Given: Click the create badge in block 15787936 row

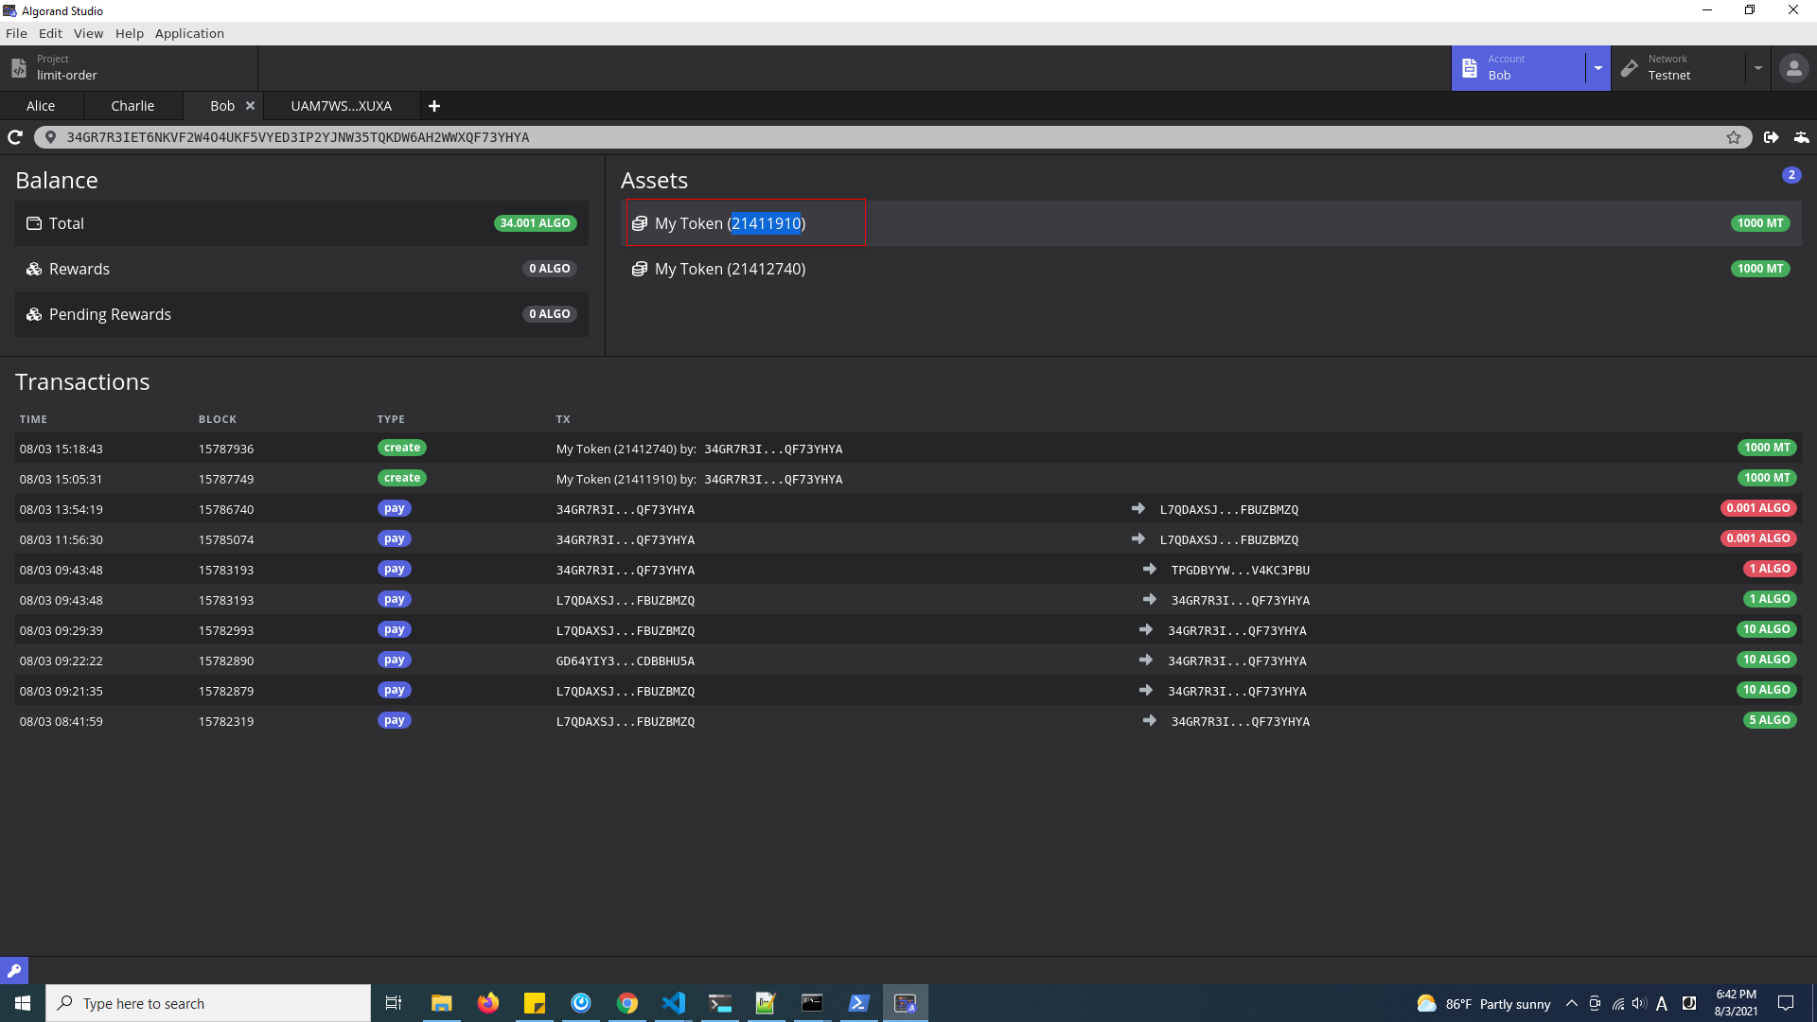Looking at the screenshot, I should point(402,448).
